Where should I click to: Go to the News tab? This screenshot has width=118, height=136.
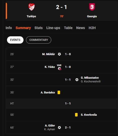tap(80, 28)
